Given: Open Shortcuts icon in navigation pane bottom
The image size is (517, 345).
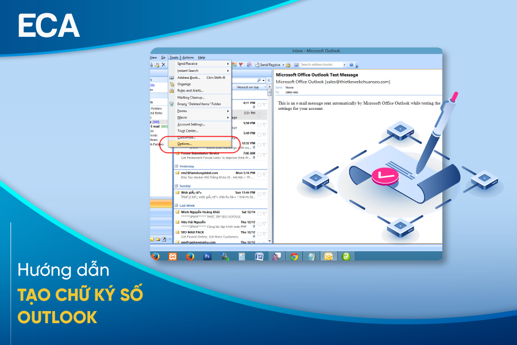Looking at the screenshot, I should coord(164,239).
